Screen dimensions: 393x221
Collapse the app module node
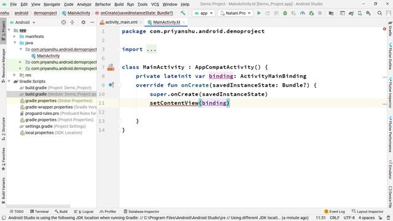[x=9, y=30]
